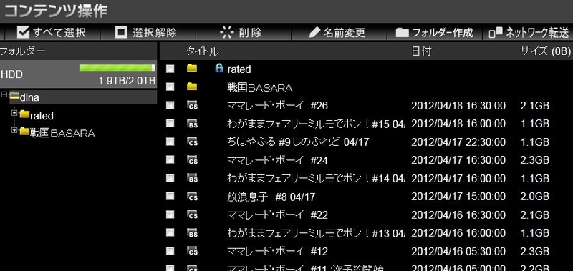Click the CS icon of ママレード・ボーイ #24
573x271 pixels.
192,159
